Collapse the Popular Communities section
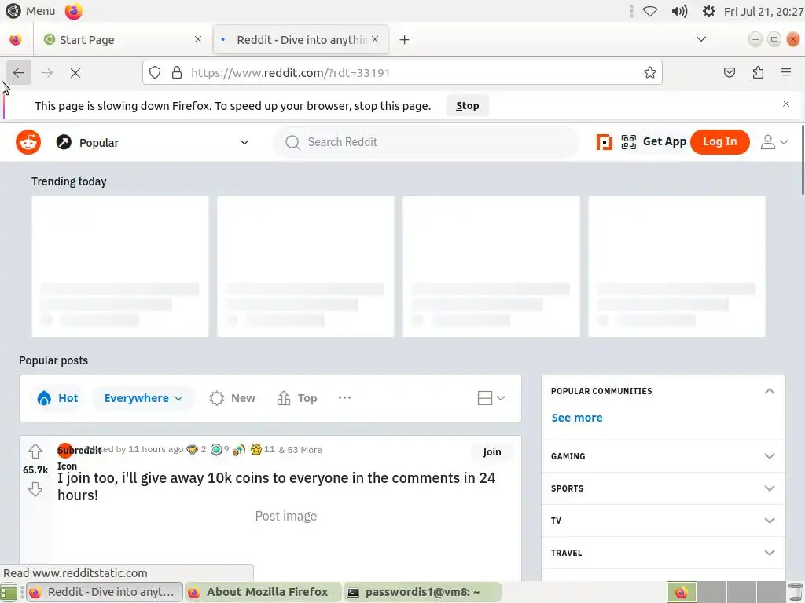This screenshot has width=805, height=603. point(769,391)
